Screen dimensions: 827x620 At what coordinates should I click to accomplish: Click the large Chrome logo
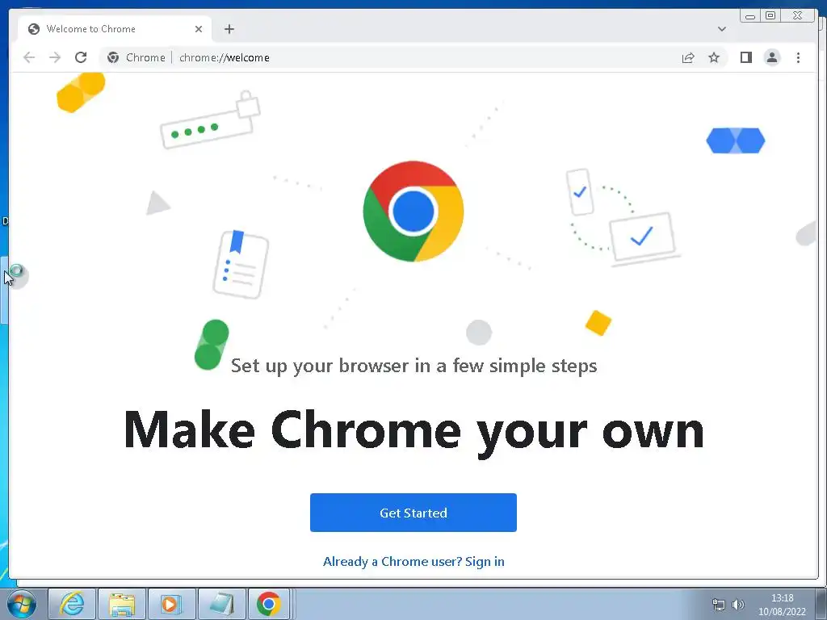pyautogui.click(x=413, y=211)
